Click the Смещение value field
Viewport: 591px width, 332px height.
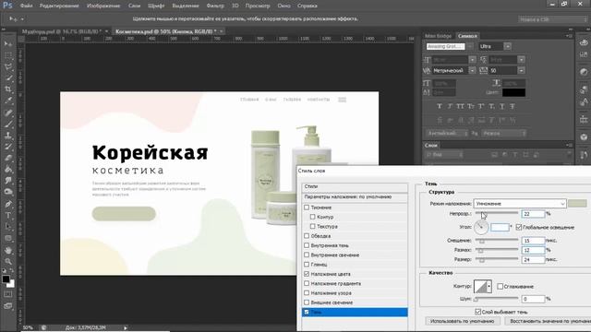[533, 241]
